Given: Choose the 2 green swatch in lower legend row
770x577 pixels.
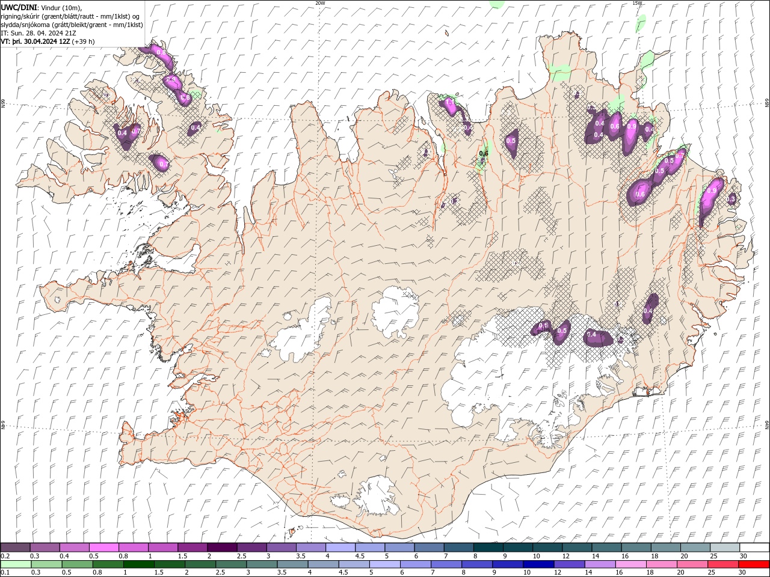Looking at the screenshot, I should [200, 564].
